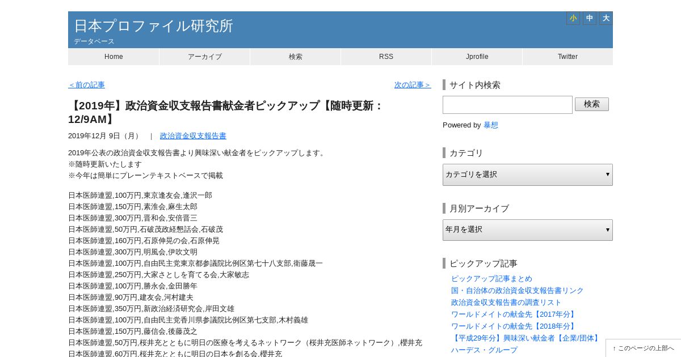Open ハーデス・グループ link
Image resolution: width=681 pixels, height=357 pixels.
click(484, 350)
